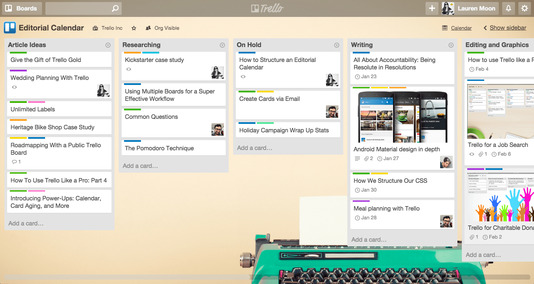Click member avatar on Kickstarter case study
This screenshot has width=534, height=284.
coord(218,72)
